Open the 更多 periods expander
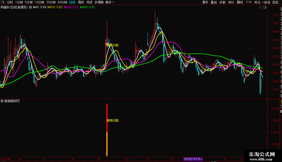Image resolution: width=282 pixels, height=162 pixels. (110, 2)
